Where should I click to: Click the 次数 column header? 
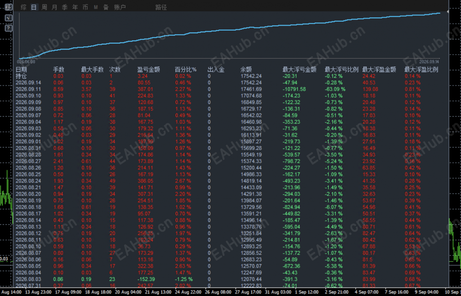point(114,69)
